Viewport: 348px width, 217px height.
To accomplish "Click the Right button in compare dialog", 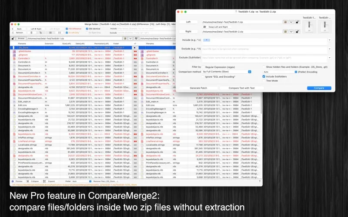I will point(188,31).
